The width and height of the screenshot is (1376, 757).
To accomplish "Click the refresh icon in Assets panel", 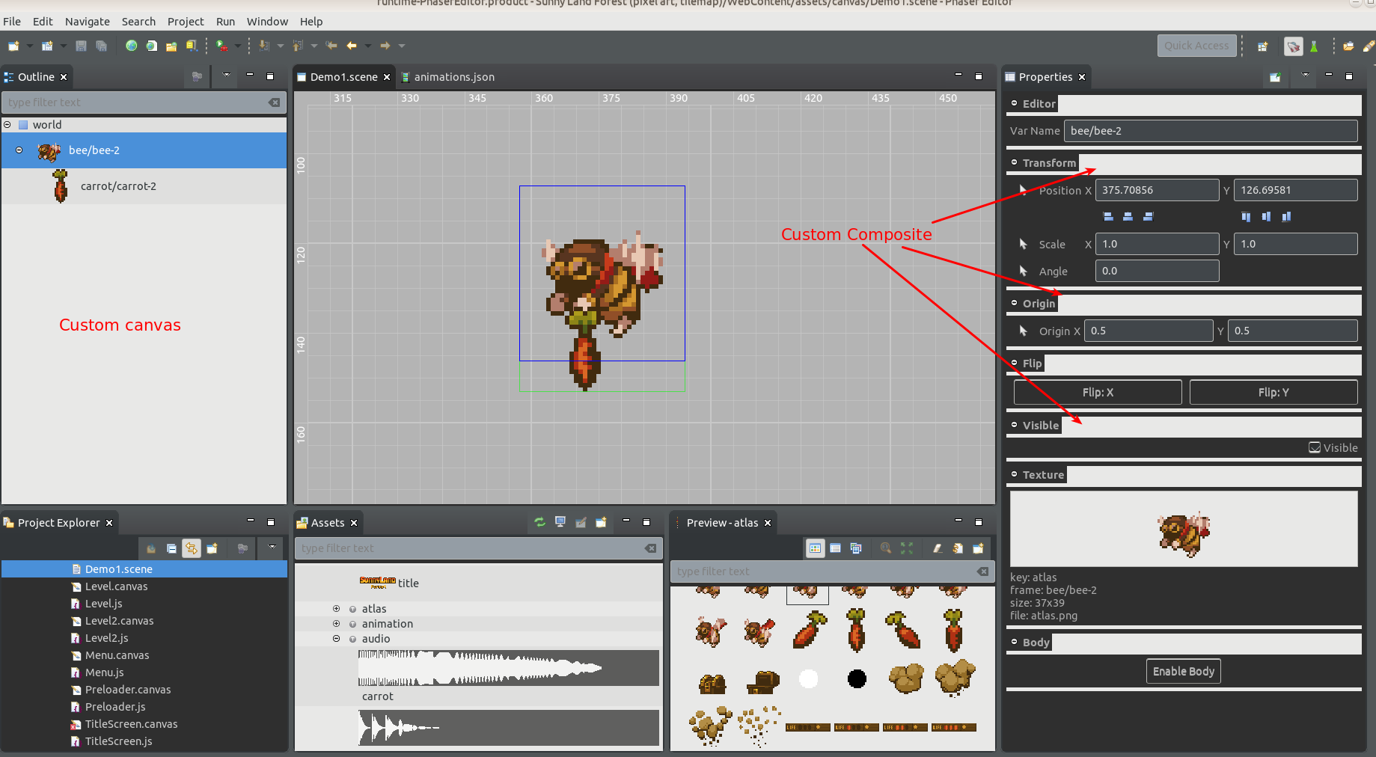I will [x=539, y=522].
